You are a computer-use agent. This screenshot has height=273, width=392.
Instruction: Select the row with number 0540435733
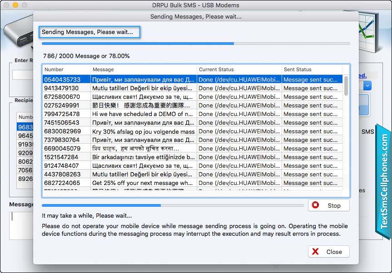pyautogui.click(x=192, y=79)
